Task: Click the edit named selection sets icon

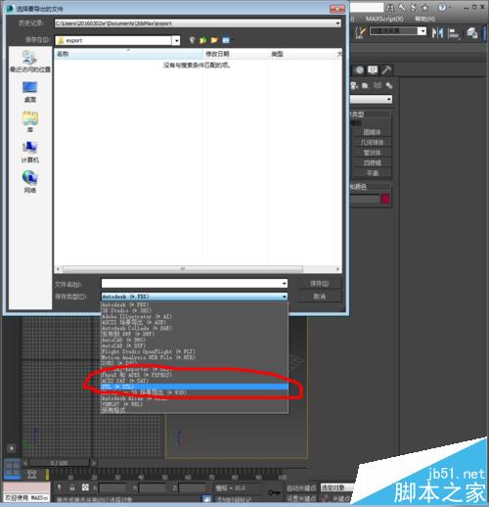Action: pyautogui.click(x=361, y=32)
